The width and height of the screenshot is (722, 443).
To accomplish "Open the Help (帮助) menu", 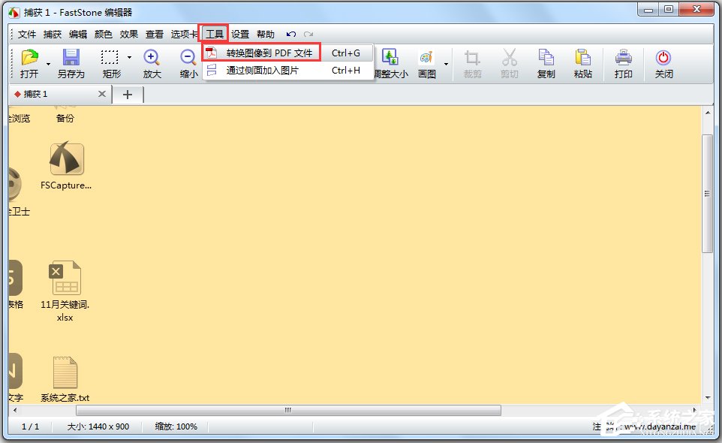I will [266, 34].
